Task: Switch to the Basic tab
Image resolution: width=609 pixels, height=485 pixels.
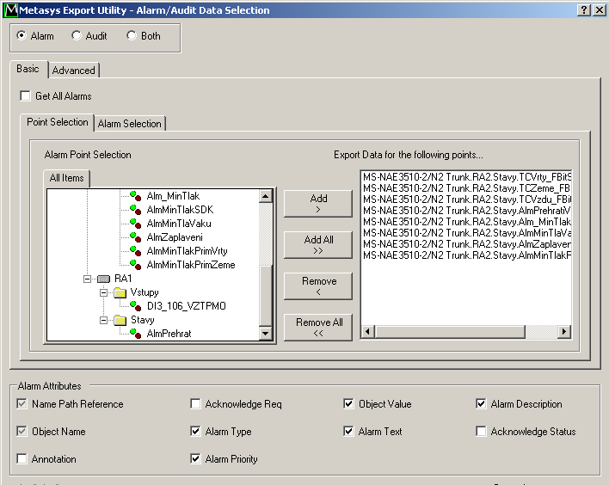Action: click(x=28, y=69)
